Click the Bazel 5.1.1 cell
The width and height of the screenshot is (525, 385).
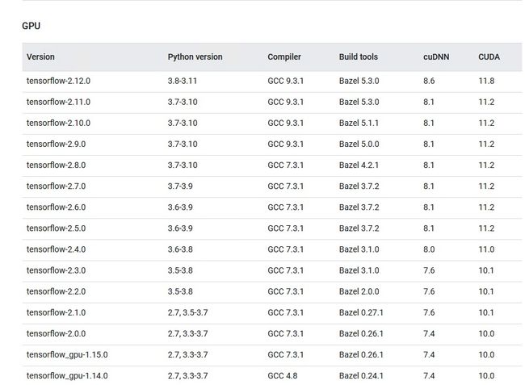point(359,123)
